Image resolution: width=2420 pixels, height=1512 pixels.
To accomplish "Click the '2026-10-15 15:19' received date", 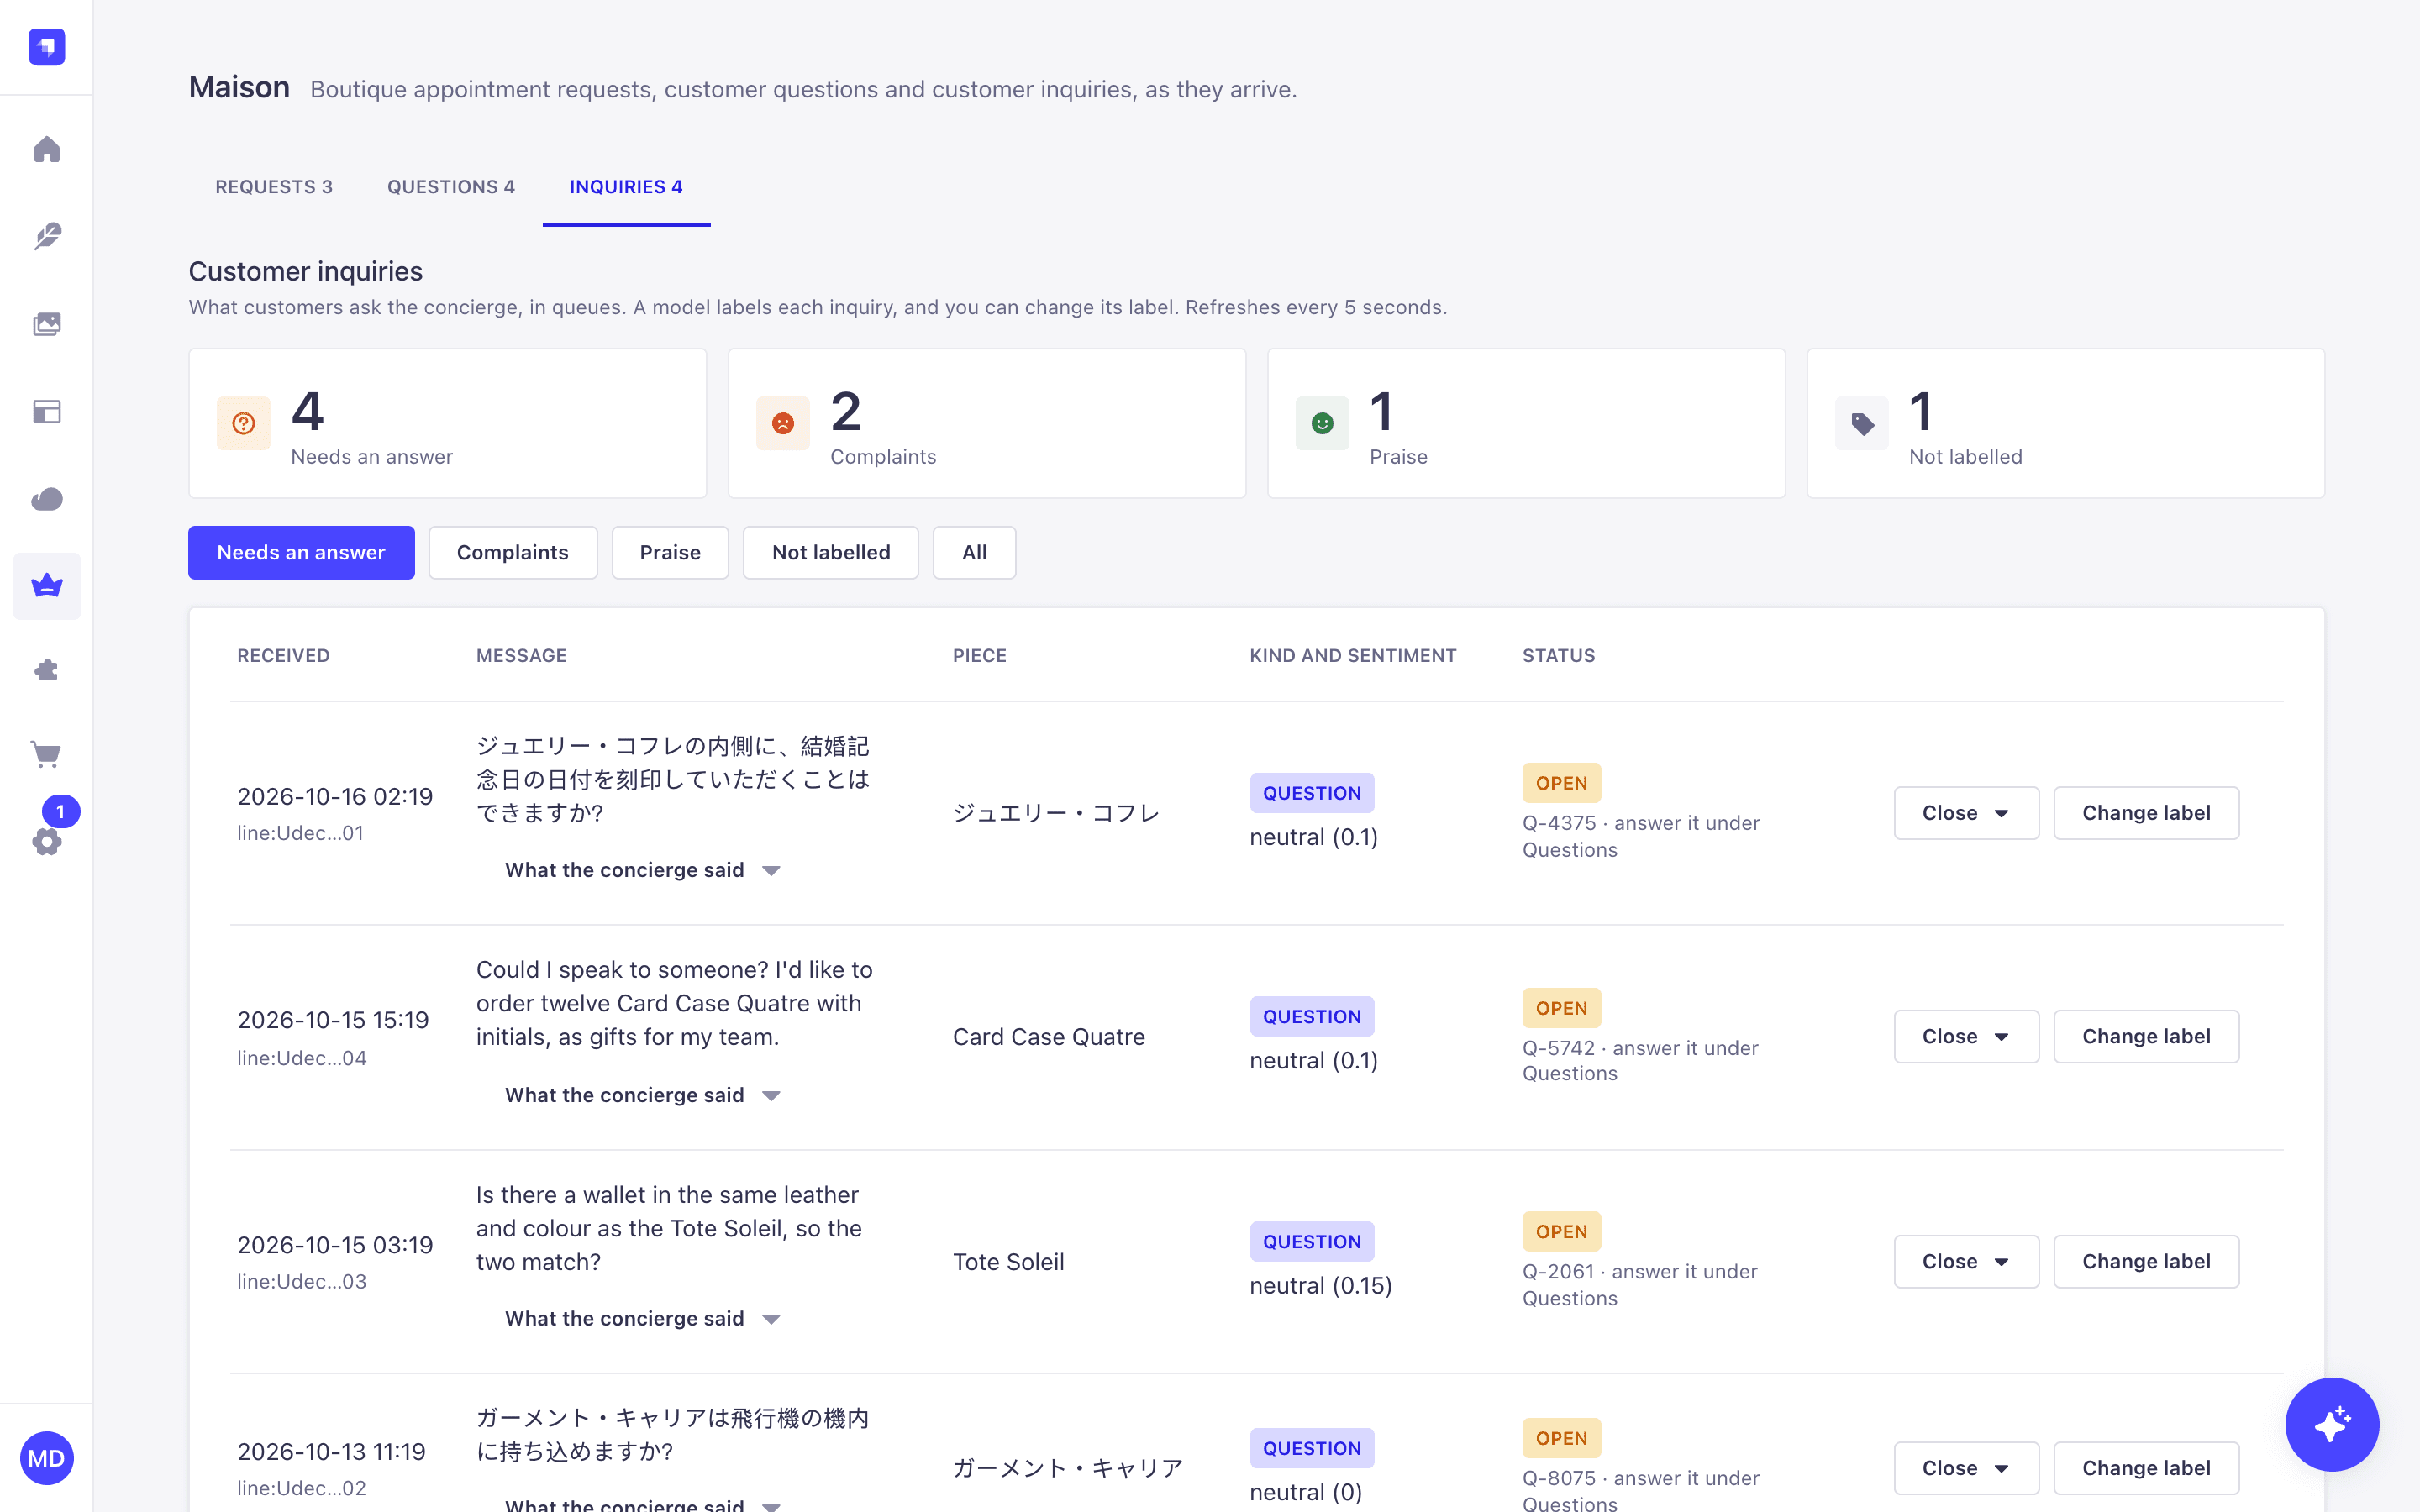I will pyautogui.click(x=333, y=1020).
